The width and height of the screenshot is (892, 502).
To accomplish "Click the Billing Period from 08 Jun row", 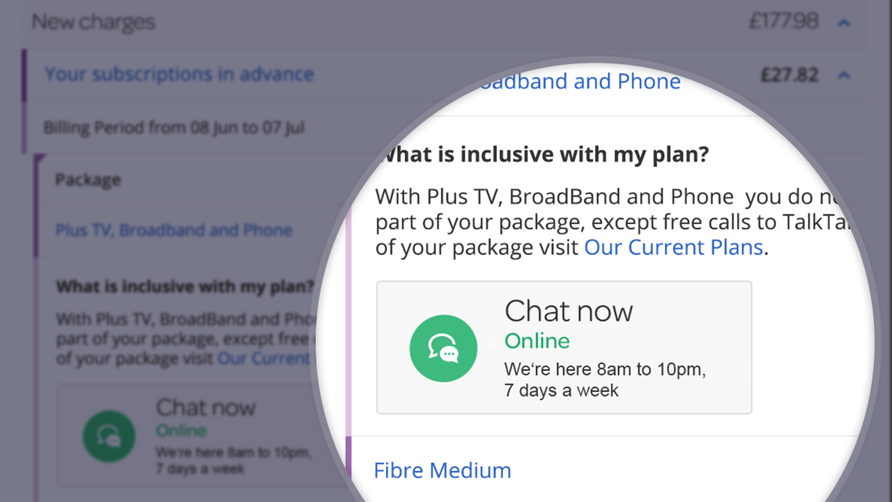I will [174, 128].
